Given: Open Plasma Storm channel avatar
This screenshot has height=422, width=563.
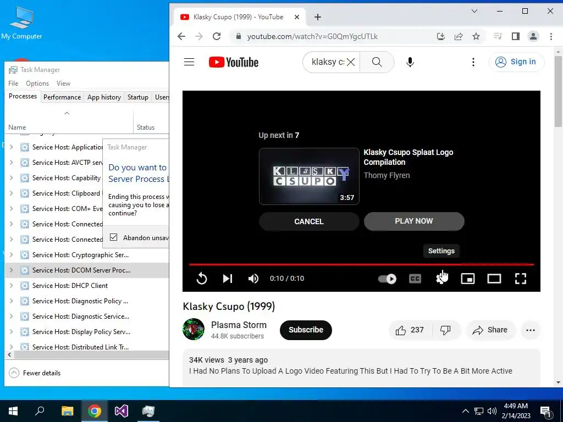Looking at the screenshot, I should click(x=194, y=329).
